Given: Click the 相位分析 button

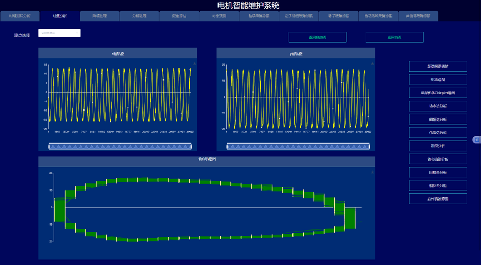Looking at the screenshot, I should [438, 146].
